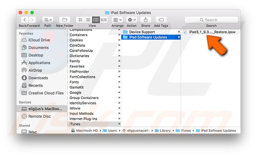
Task: Select the Device Support folder
Action: pos(142,32)
